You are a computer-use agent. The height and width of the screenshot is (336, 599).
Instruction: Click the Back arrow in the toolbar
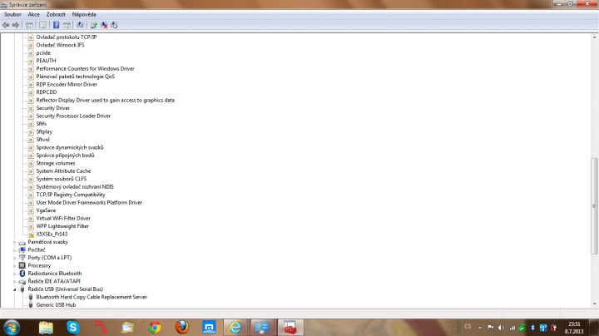pos(5,25)
